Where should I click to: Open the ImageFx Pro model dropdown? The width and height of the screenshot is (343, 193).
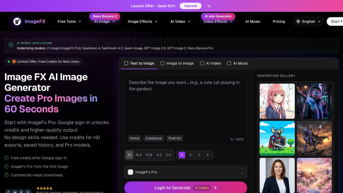coord(186,172)
